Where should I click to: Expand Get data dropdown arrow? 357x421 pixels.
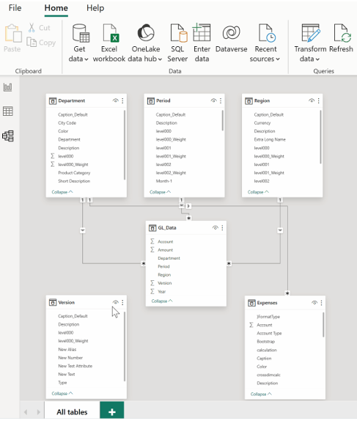[87, 59]
